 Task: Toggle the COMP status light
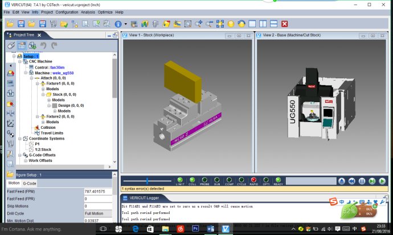coord(229,181)
